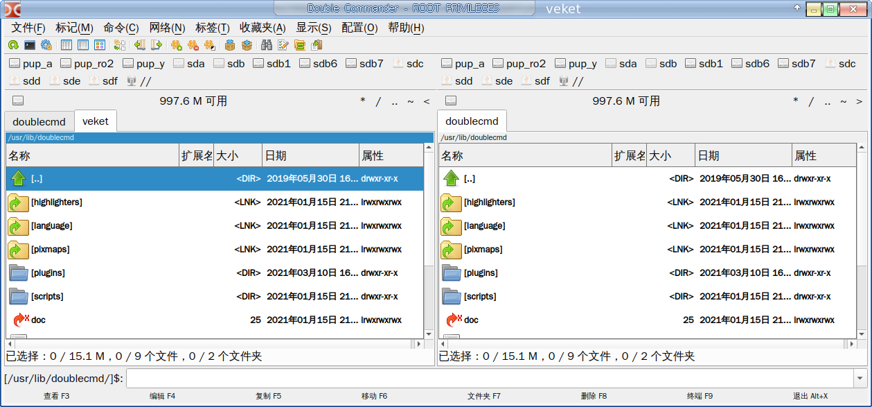
Task: Switch to the left panel doublecmd tab
Action: (39, 121)
